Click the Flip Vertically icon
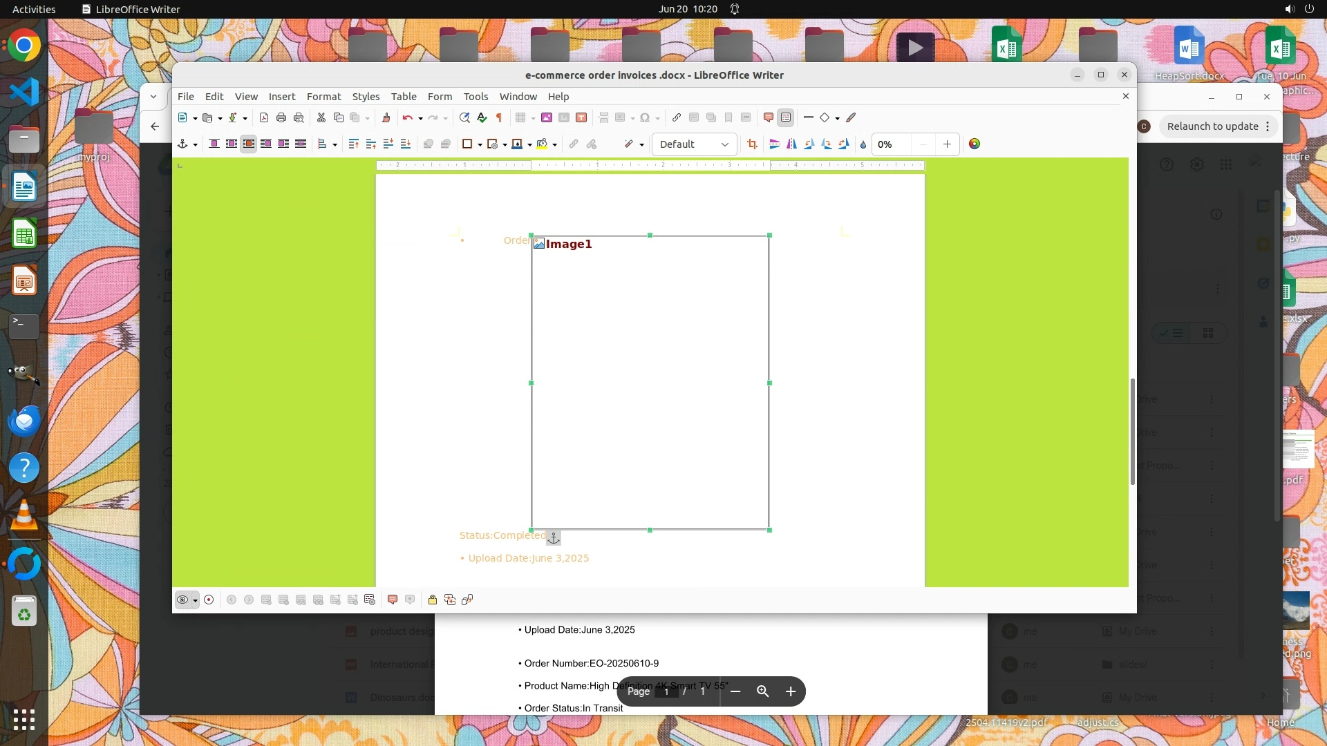 775,144
